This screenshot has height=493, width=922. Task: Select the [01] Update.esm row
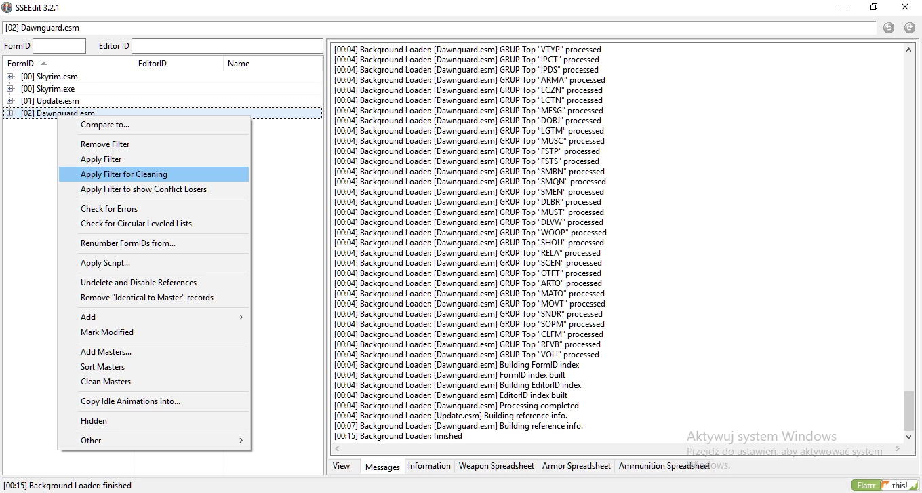[163, 101]
